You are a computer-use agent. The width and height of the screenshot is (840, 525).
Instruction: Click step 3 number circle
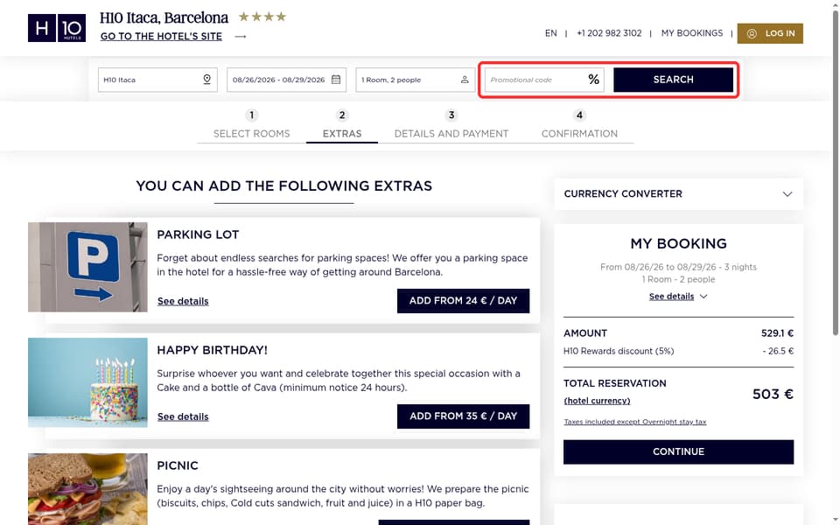click(451, 115)
